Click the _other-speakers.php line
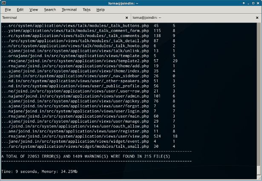The width and height of the screenshot is (262, 181). pyautogui.click(x=88, y=81)
